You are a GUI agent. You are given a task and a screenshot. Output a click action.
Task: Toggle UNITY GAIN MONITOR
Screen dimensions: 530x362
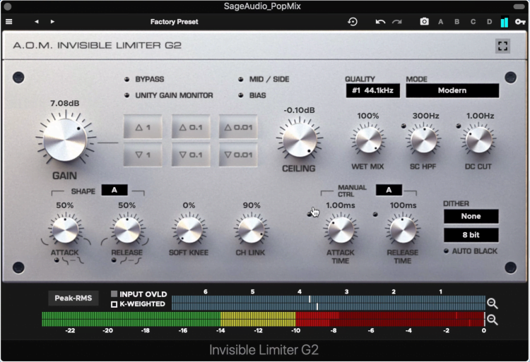[x=126, y=95]
